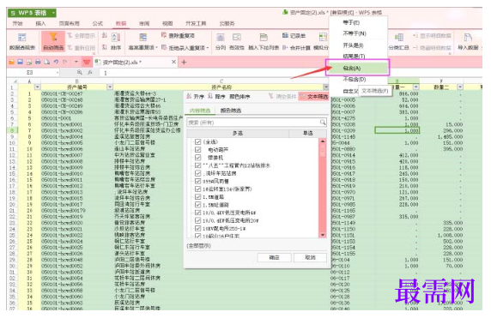Open the name box dropdown arrow

coord(58,73)
